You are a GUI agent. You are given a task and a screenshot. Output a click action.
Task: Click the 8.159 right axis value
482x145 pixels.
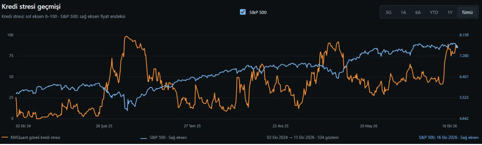[x=464, y=35]
